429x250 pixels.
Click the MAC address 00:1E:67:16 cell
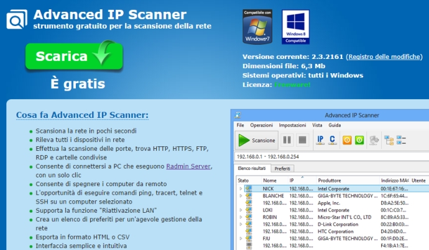tap(394, 189)
